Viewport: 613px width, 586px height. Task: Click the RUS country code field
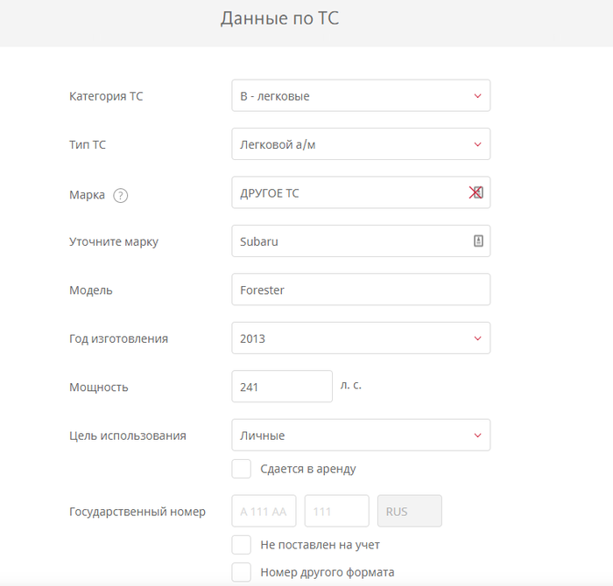[x=409, y=512]
